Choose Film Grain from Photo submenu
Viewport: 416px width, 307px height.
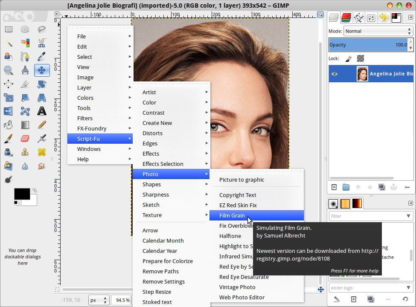click(256, 215)
